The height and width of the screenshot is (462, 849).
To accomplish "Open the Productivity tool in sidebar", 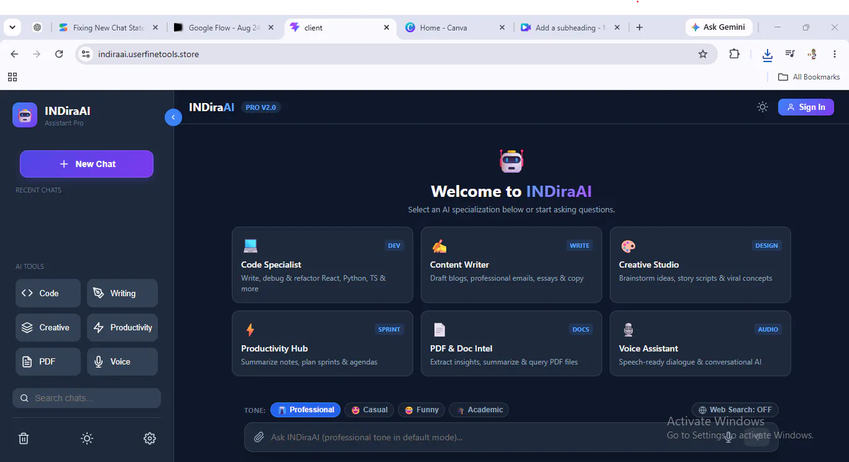I will [122, 327].
